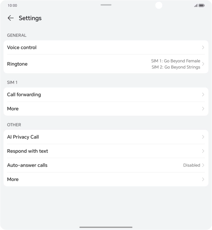The image size is (212, 230).
Task: Open AI Privacy Call
Action: 106,137
